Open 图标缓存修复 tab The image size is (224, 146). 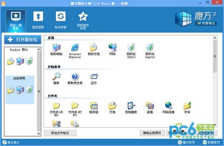83,21
